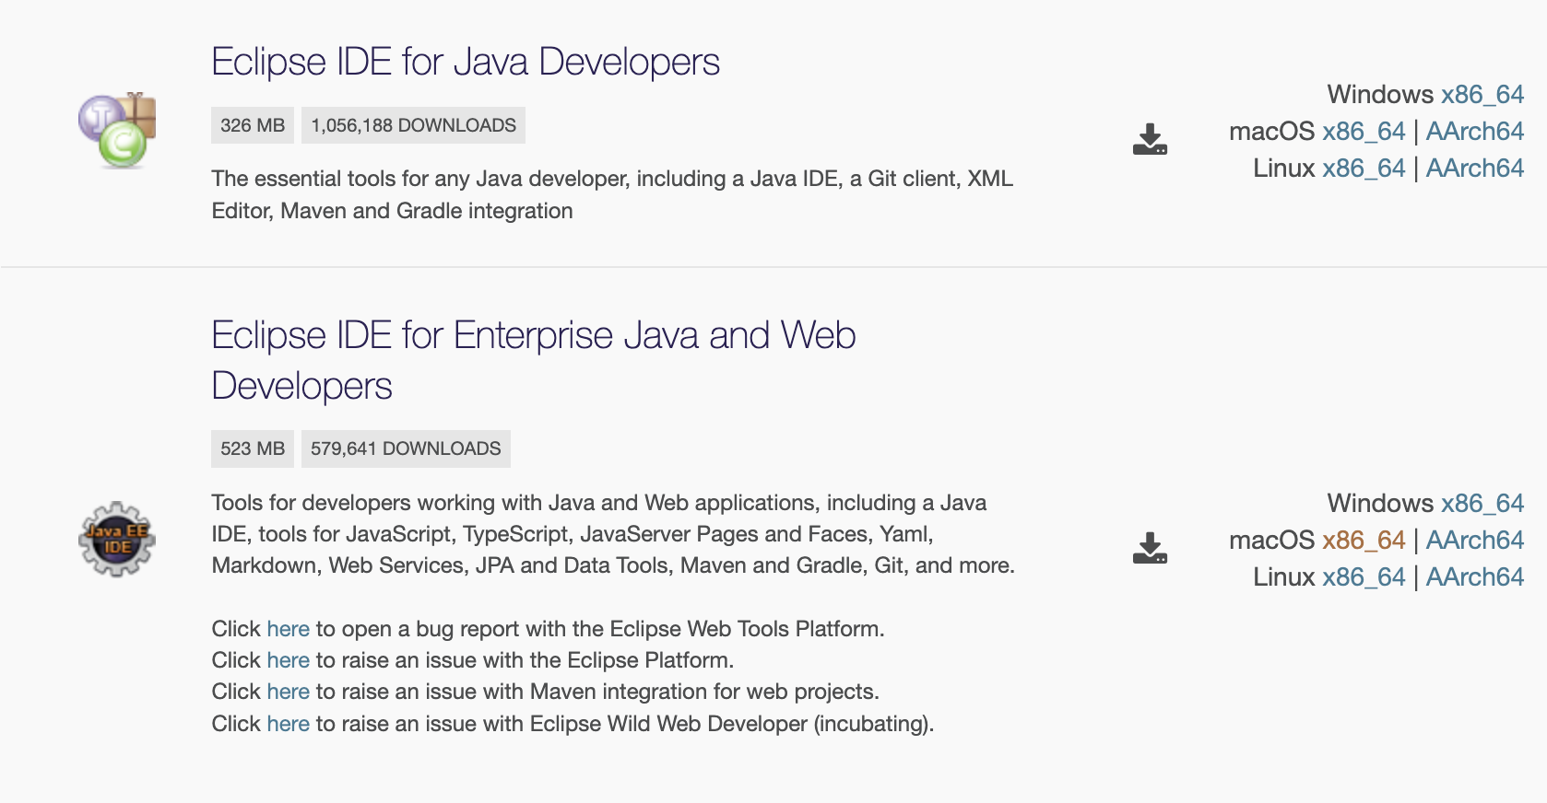This screenshot has width=1547, height=803.
Task: Download Enterprise Java macOS x86_64
Action: point(1364,540)
